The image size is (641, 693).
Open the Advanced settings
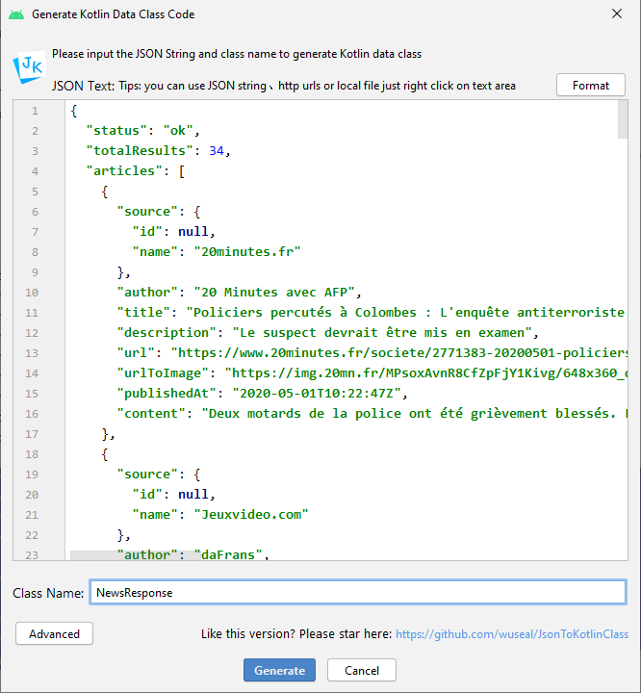(x=54, y=633)
